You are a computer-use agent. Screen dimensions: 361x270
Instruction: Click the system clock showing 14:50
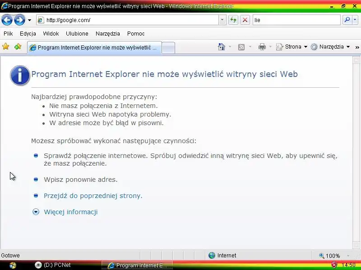[348, 265]
